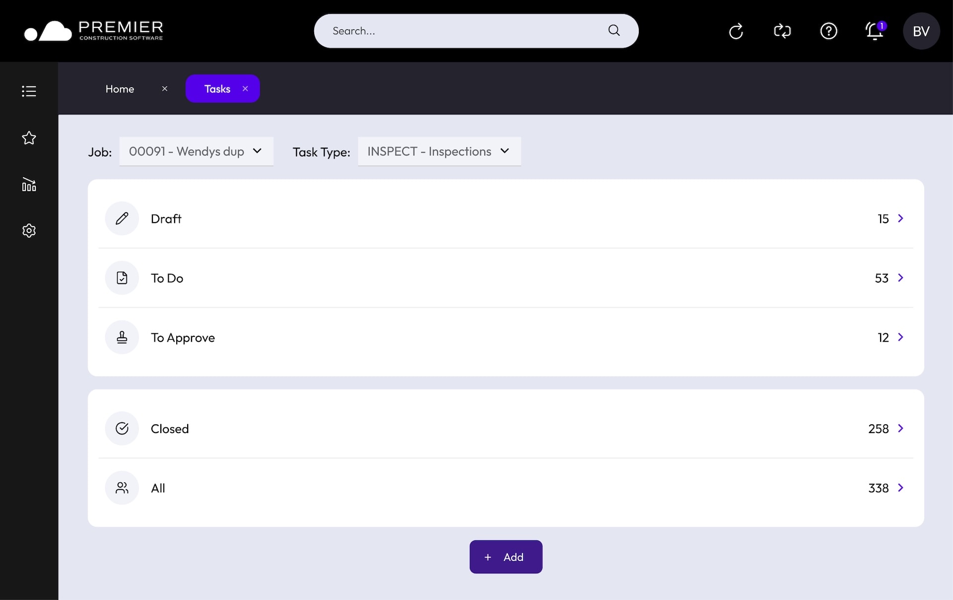This screenshot has height=600, width=953.
Task: Click the favorites star icon in sidebar
Action: (29, 138)
